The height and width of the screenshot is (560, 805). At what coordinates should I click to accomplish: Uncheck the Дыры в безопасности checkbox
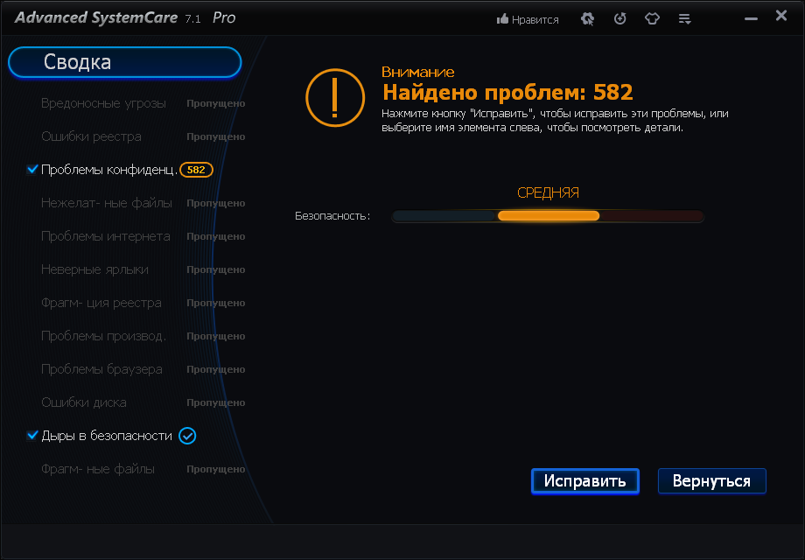point(31,436)
